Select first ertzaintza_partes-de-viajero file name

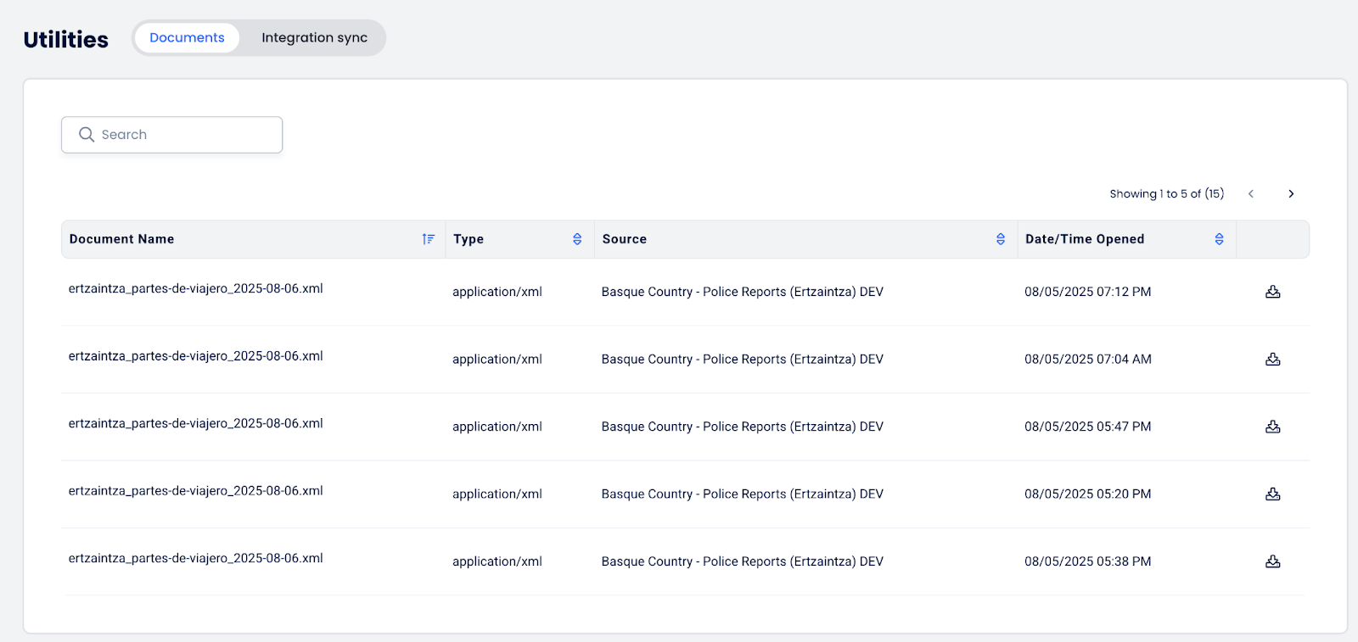coord(195,289)
